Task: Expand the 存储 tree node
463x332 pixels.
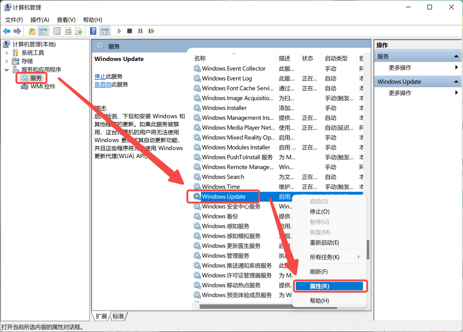Action: pos(6,61)
